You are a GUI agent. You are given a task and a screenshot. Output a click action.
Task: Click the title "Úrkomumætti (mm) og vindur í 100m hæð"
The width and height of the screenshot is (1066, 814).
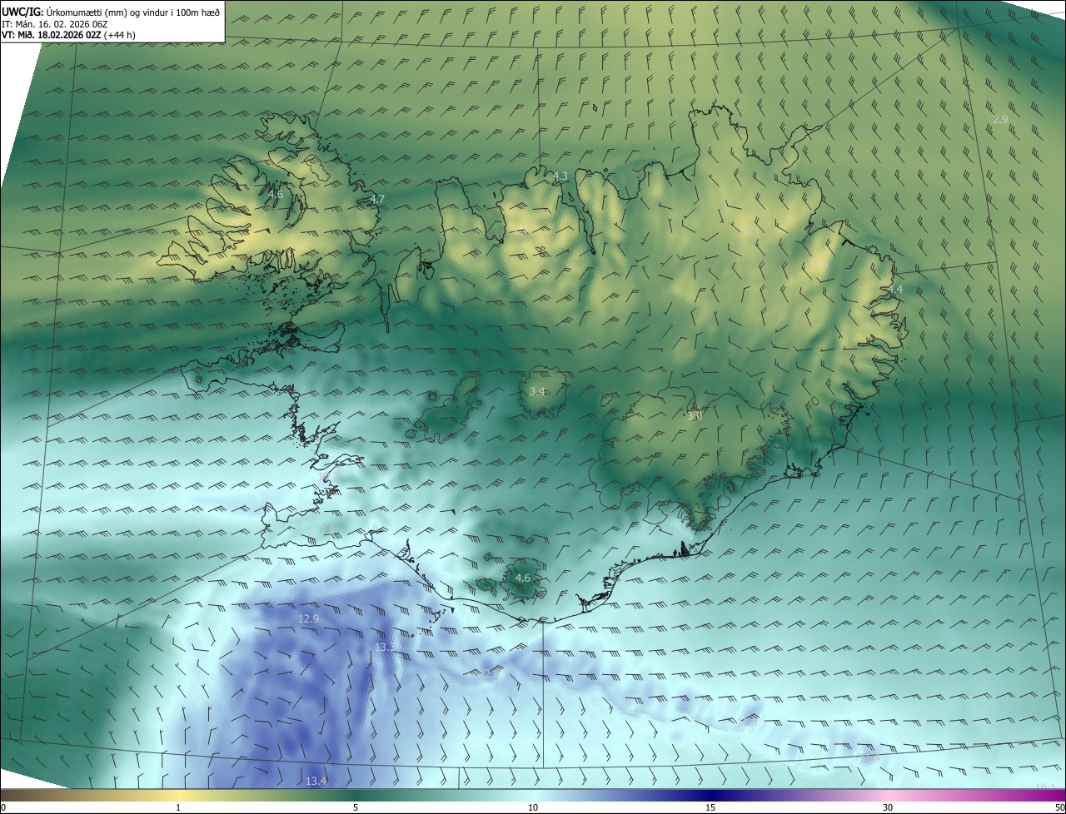[x=132, y=12]
